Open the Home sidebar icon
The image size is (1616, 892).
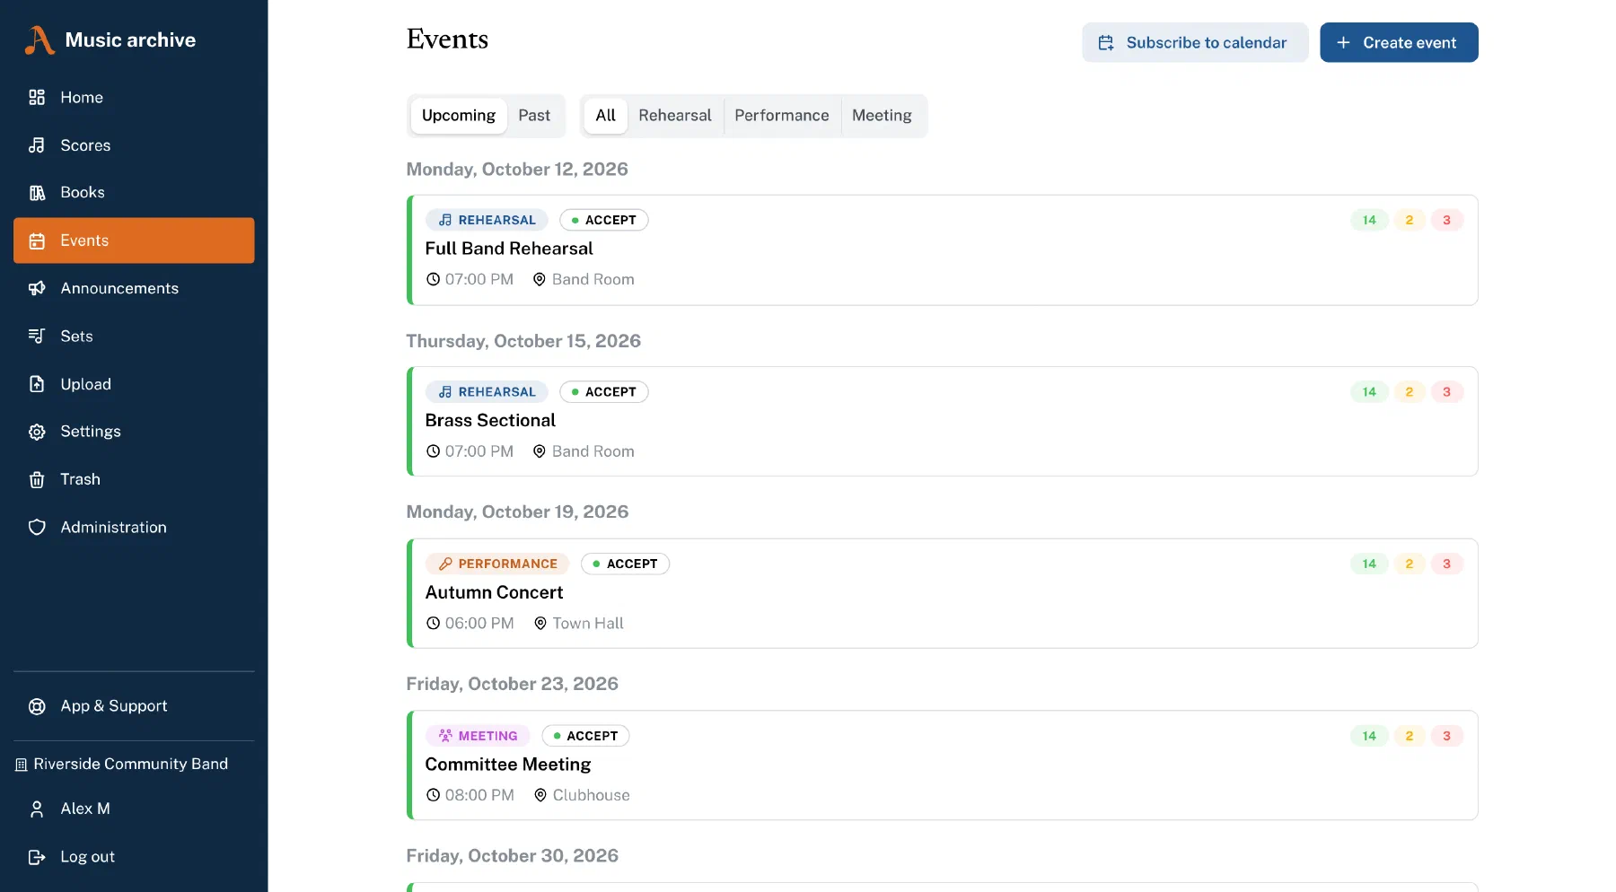click(x=37, y=97)
